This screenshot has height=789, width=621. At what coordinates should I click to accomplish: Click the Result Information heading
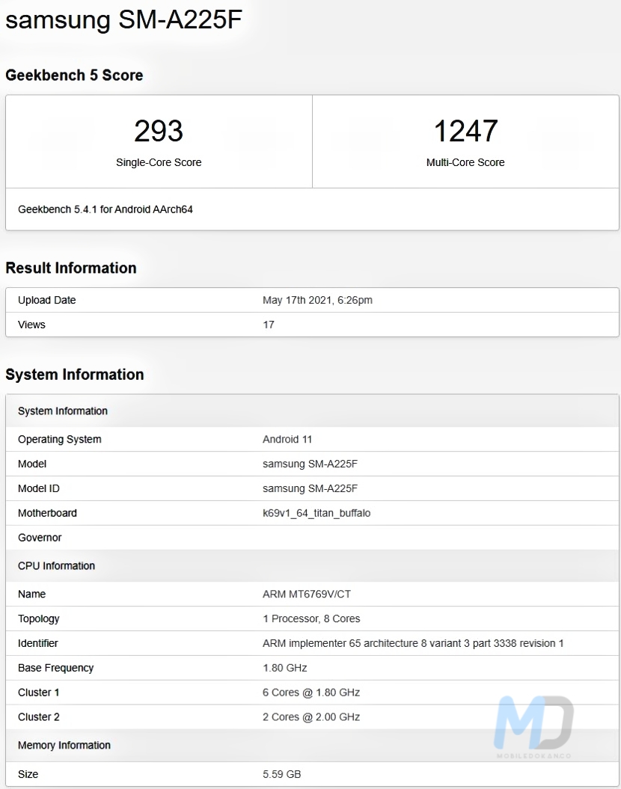[x=71, y=268]
